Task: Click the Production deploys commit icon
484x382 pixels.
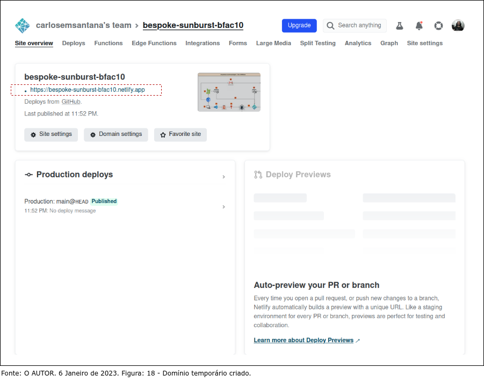Action: (28, 175)
